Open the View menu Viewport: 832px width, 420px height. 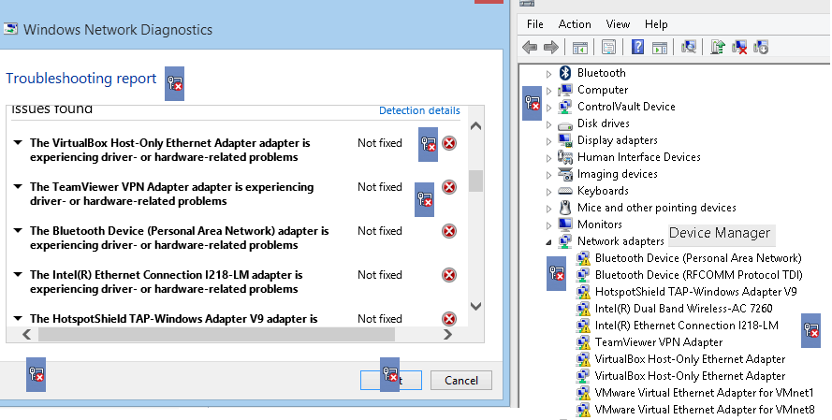click(x=618, y=24)
